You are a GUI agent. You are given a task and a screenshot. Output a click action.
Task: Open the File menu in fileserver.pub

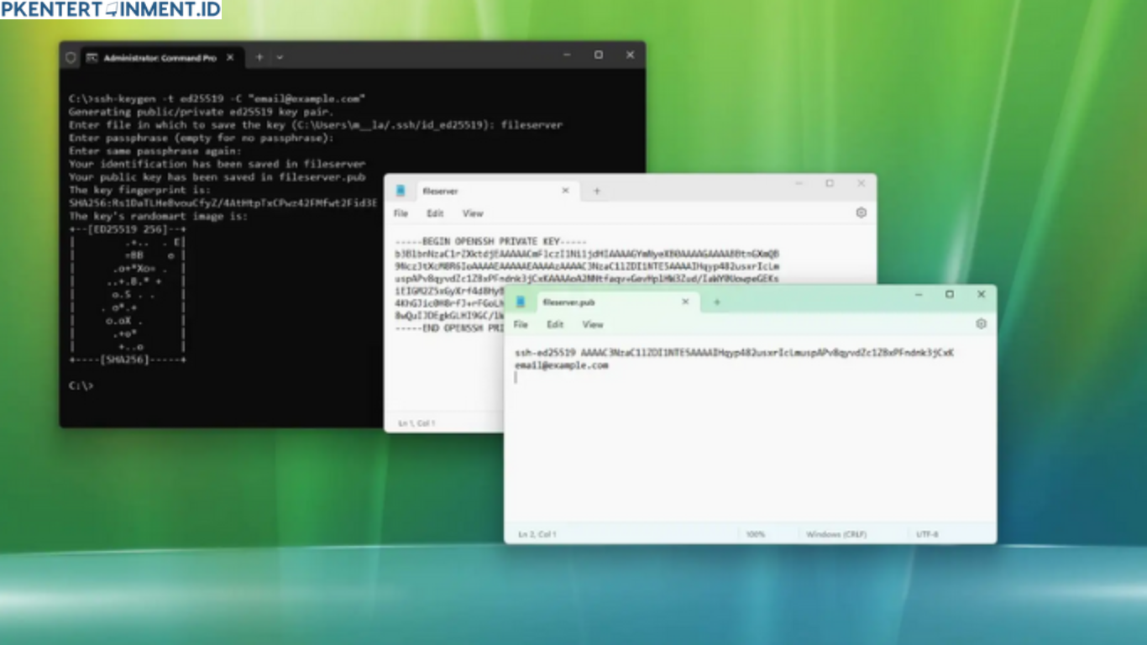point(521,324)
